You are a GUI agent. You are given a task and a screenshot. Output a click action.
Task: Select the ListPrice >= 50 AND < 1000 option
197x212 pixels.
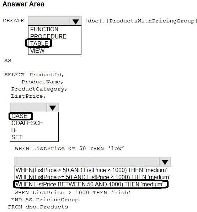coord(93,177)
